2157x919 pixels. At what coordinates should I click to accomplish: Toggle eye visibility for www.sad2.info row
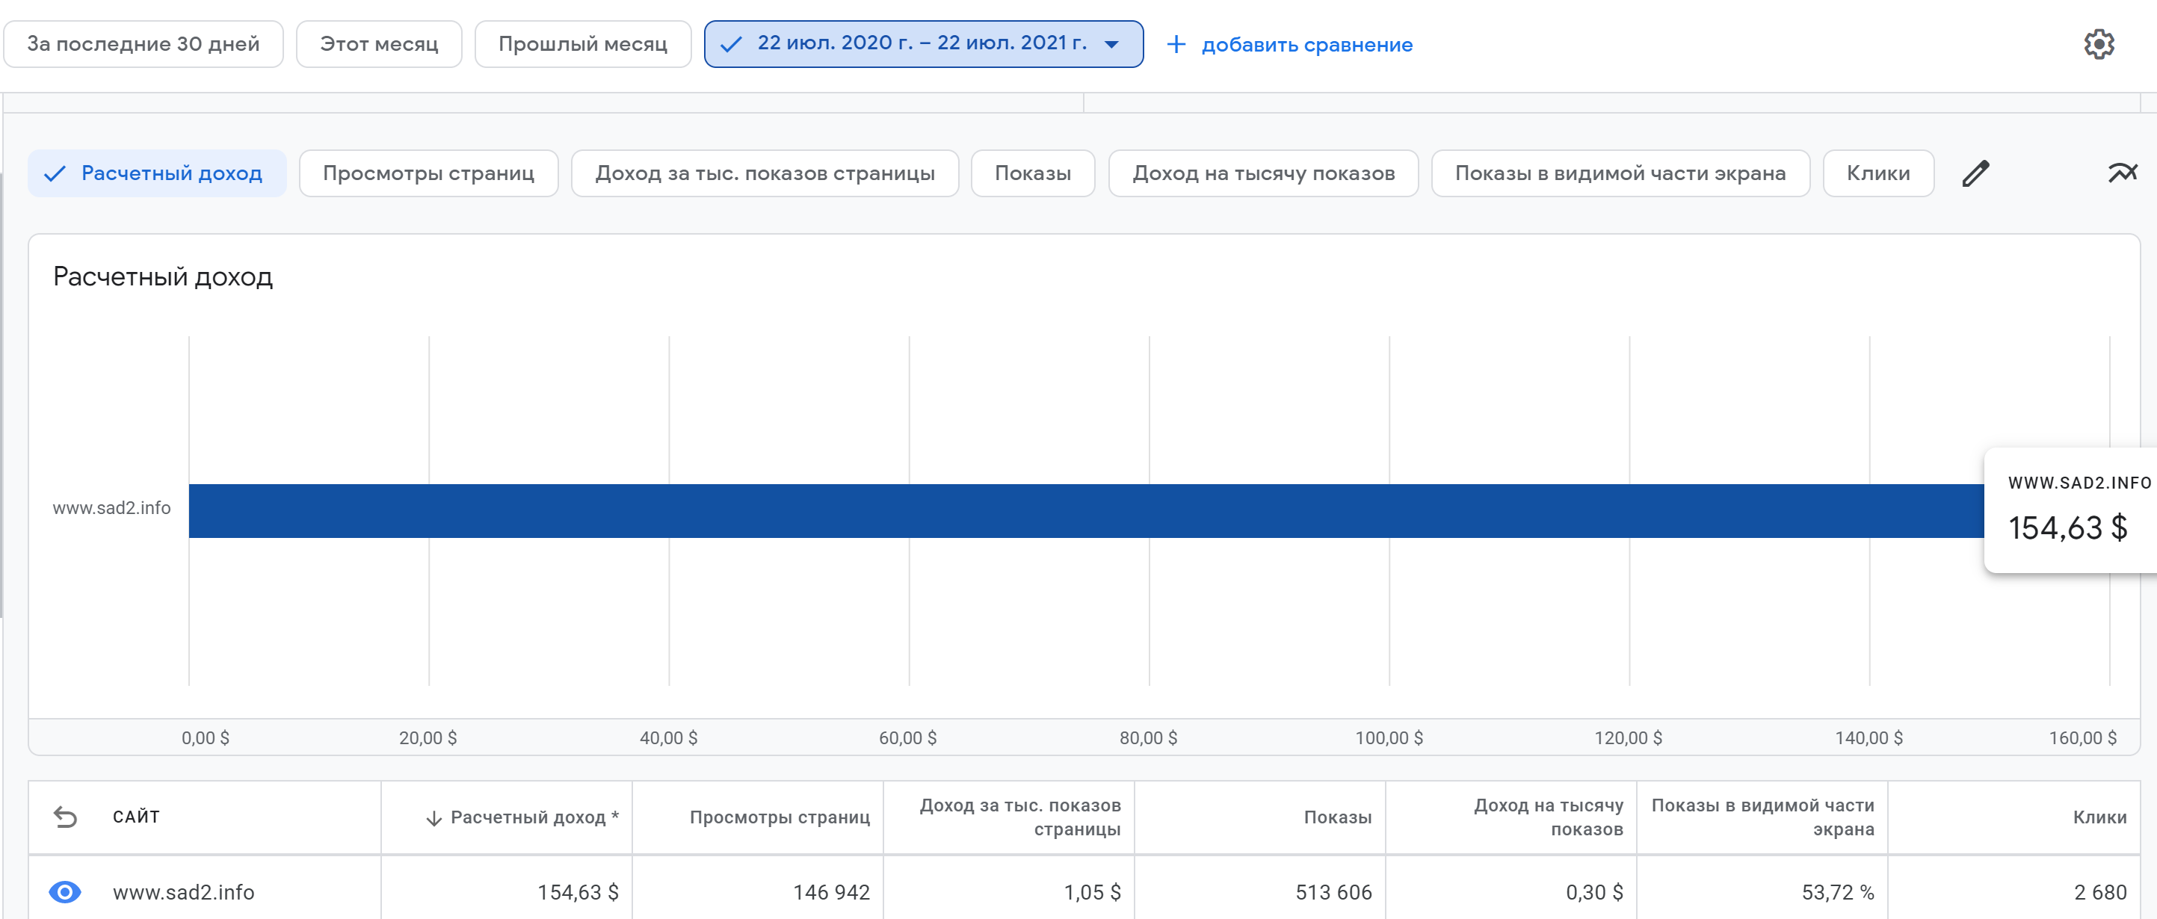[65, 891]
